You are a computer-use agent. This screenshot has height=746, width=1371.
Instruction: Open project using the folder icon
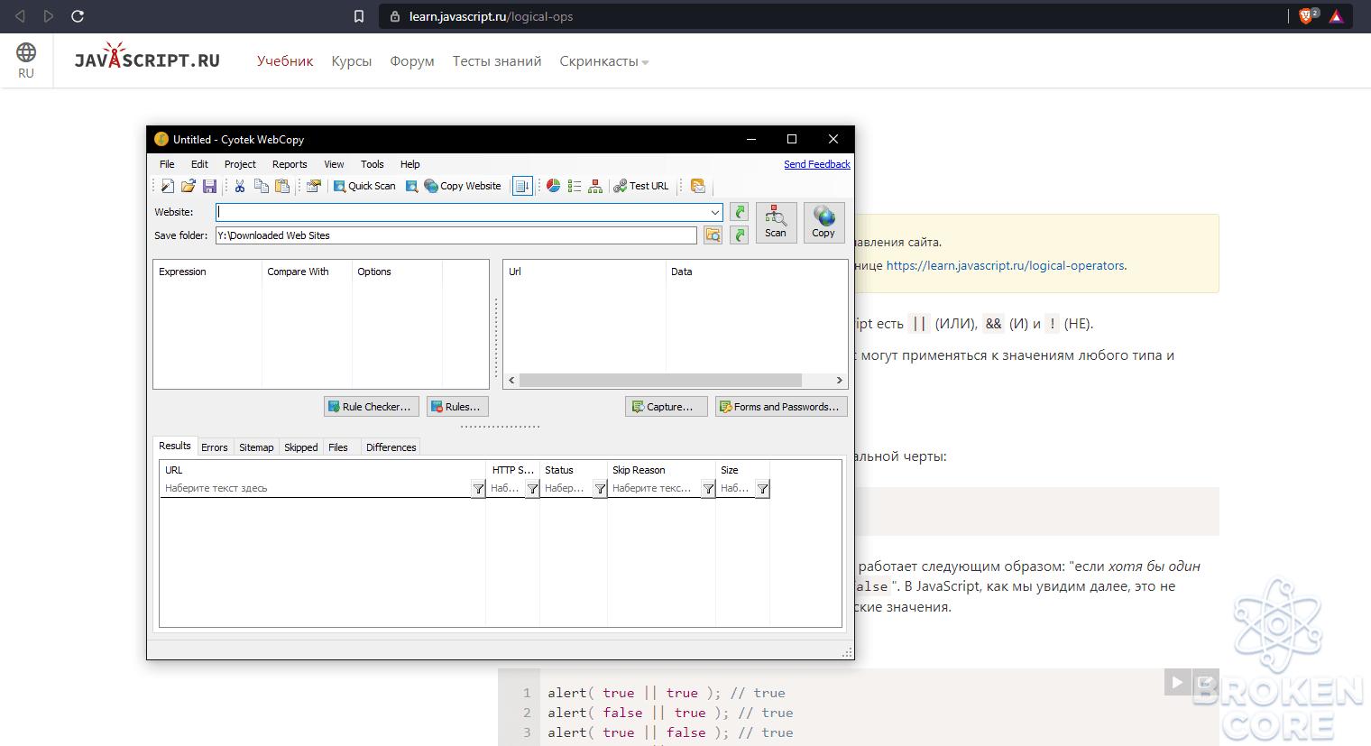[x=189, y=186]
